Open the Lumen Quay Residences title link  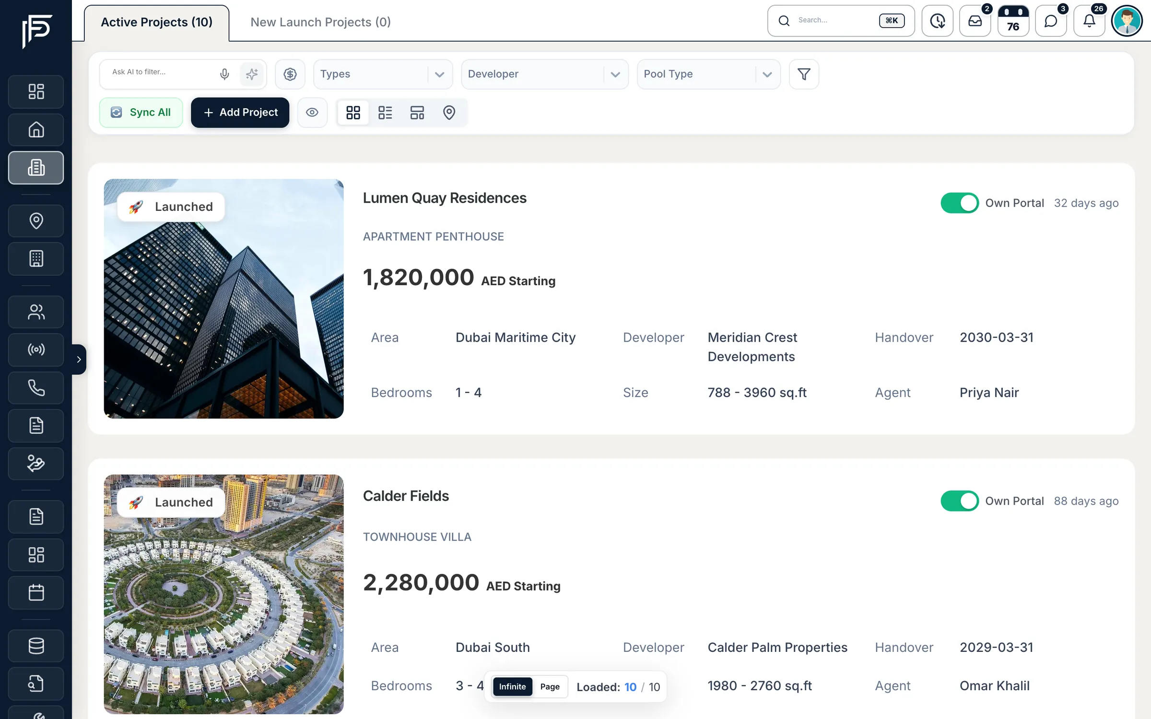[445, 198]
